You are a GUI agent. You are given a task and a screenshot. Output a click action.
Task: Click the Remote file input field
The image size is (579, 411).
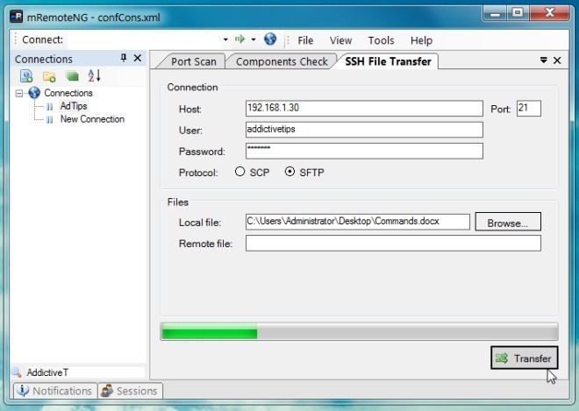(x=393, y=244)
